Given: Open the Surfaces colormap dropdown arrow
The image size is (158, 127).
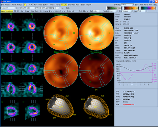Looking at the screenshot, I should 122,8.
